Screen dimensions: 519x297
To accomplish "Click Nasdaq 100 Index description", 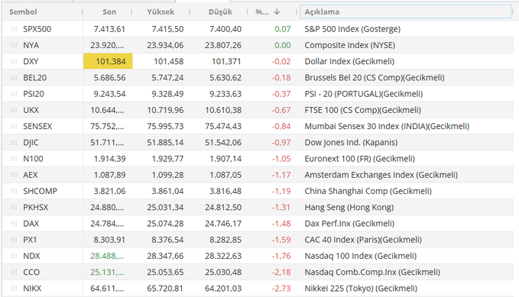I will [x=361, y=256].
